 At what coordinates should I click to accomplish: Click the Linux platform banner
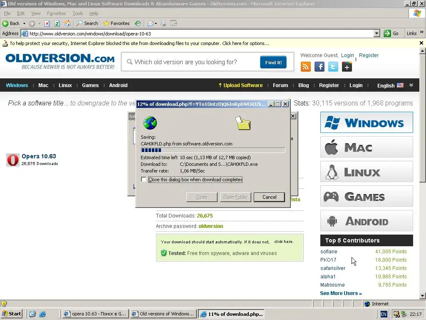click(x=367, y=171)
